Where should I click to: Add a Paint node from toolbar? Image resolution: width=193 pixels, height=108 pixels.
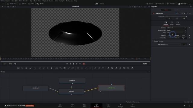pyautogui.click(x=30, y=68)
